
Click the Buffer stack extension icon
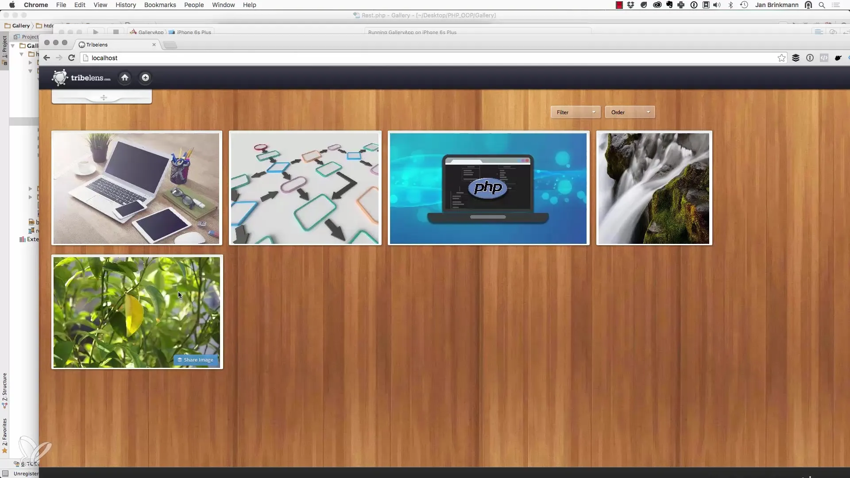796,58
